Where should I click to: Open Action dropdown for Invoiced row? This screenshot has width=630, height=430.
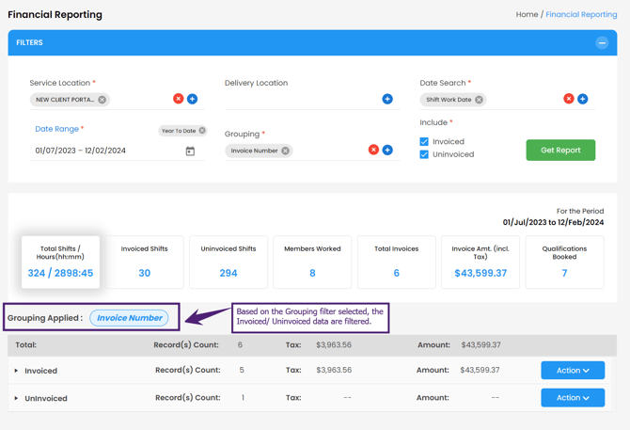(573, 370)
